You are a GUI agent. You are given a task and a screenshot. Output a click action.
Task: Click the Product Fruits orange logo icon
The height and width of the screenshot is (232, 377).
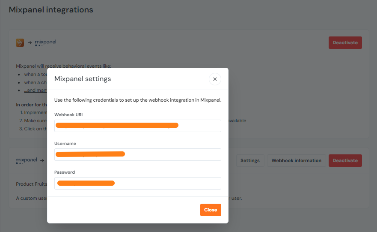pos(20,42)
